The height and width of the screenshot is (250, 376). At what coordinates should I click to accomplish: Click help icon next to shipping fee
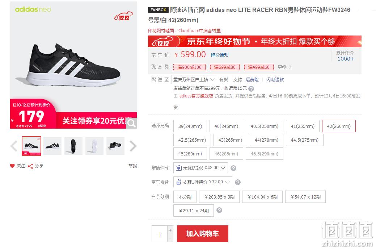click(x=251, y=89)
